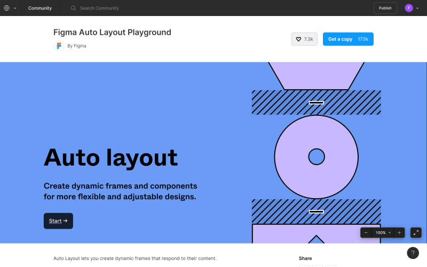Zoom out with the minus icon
The image size is (427, 267).
[366, 233]
